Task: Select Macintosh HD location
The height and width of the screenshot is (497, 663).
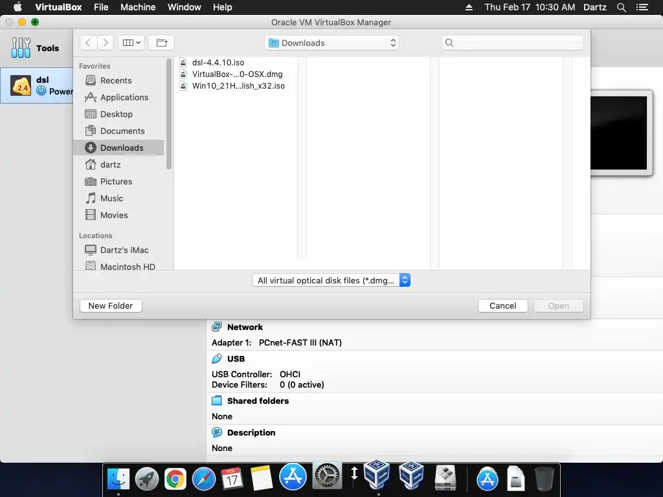Action: pos(118,266)
